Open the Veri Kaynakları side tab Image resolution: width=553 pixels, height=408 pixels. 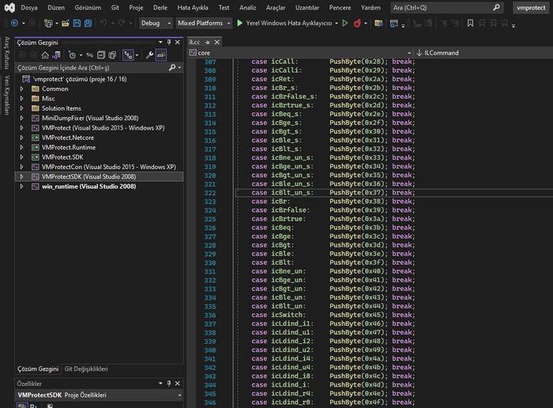(x=7, y=96)
